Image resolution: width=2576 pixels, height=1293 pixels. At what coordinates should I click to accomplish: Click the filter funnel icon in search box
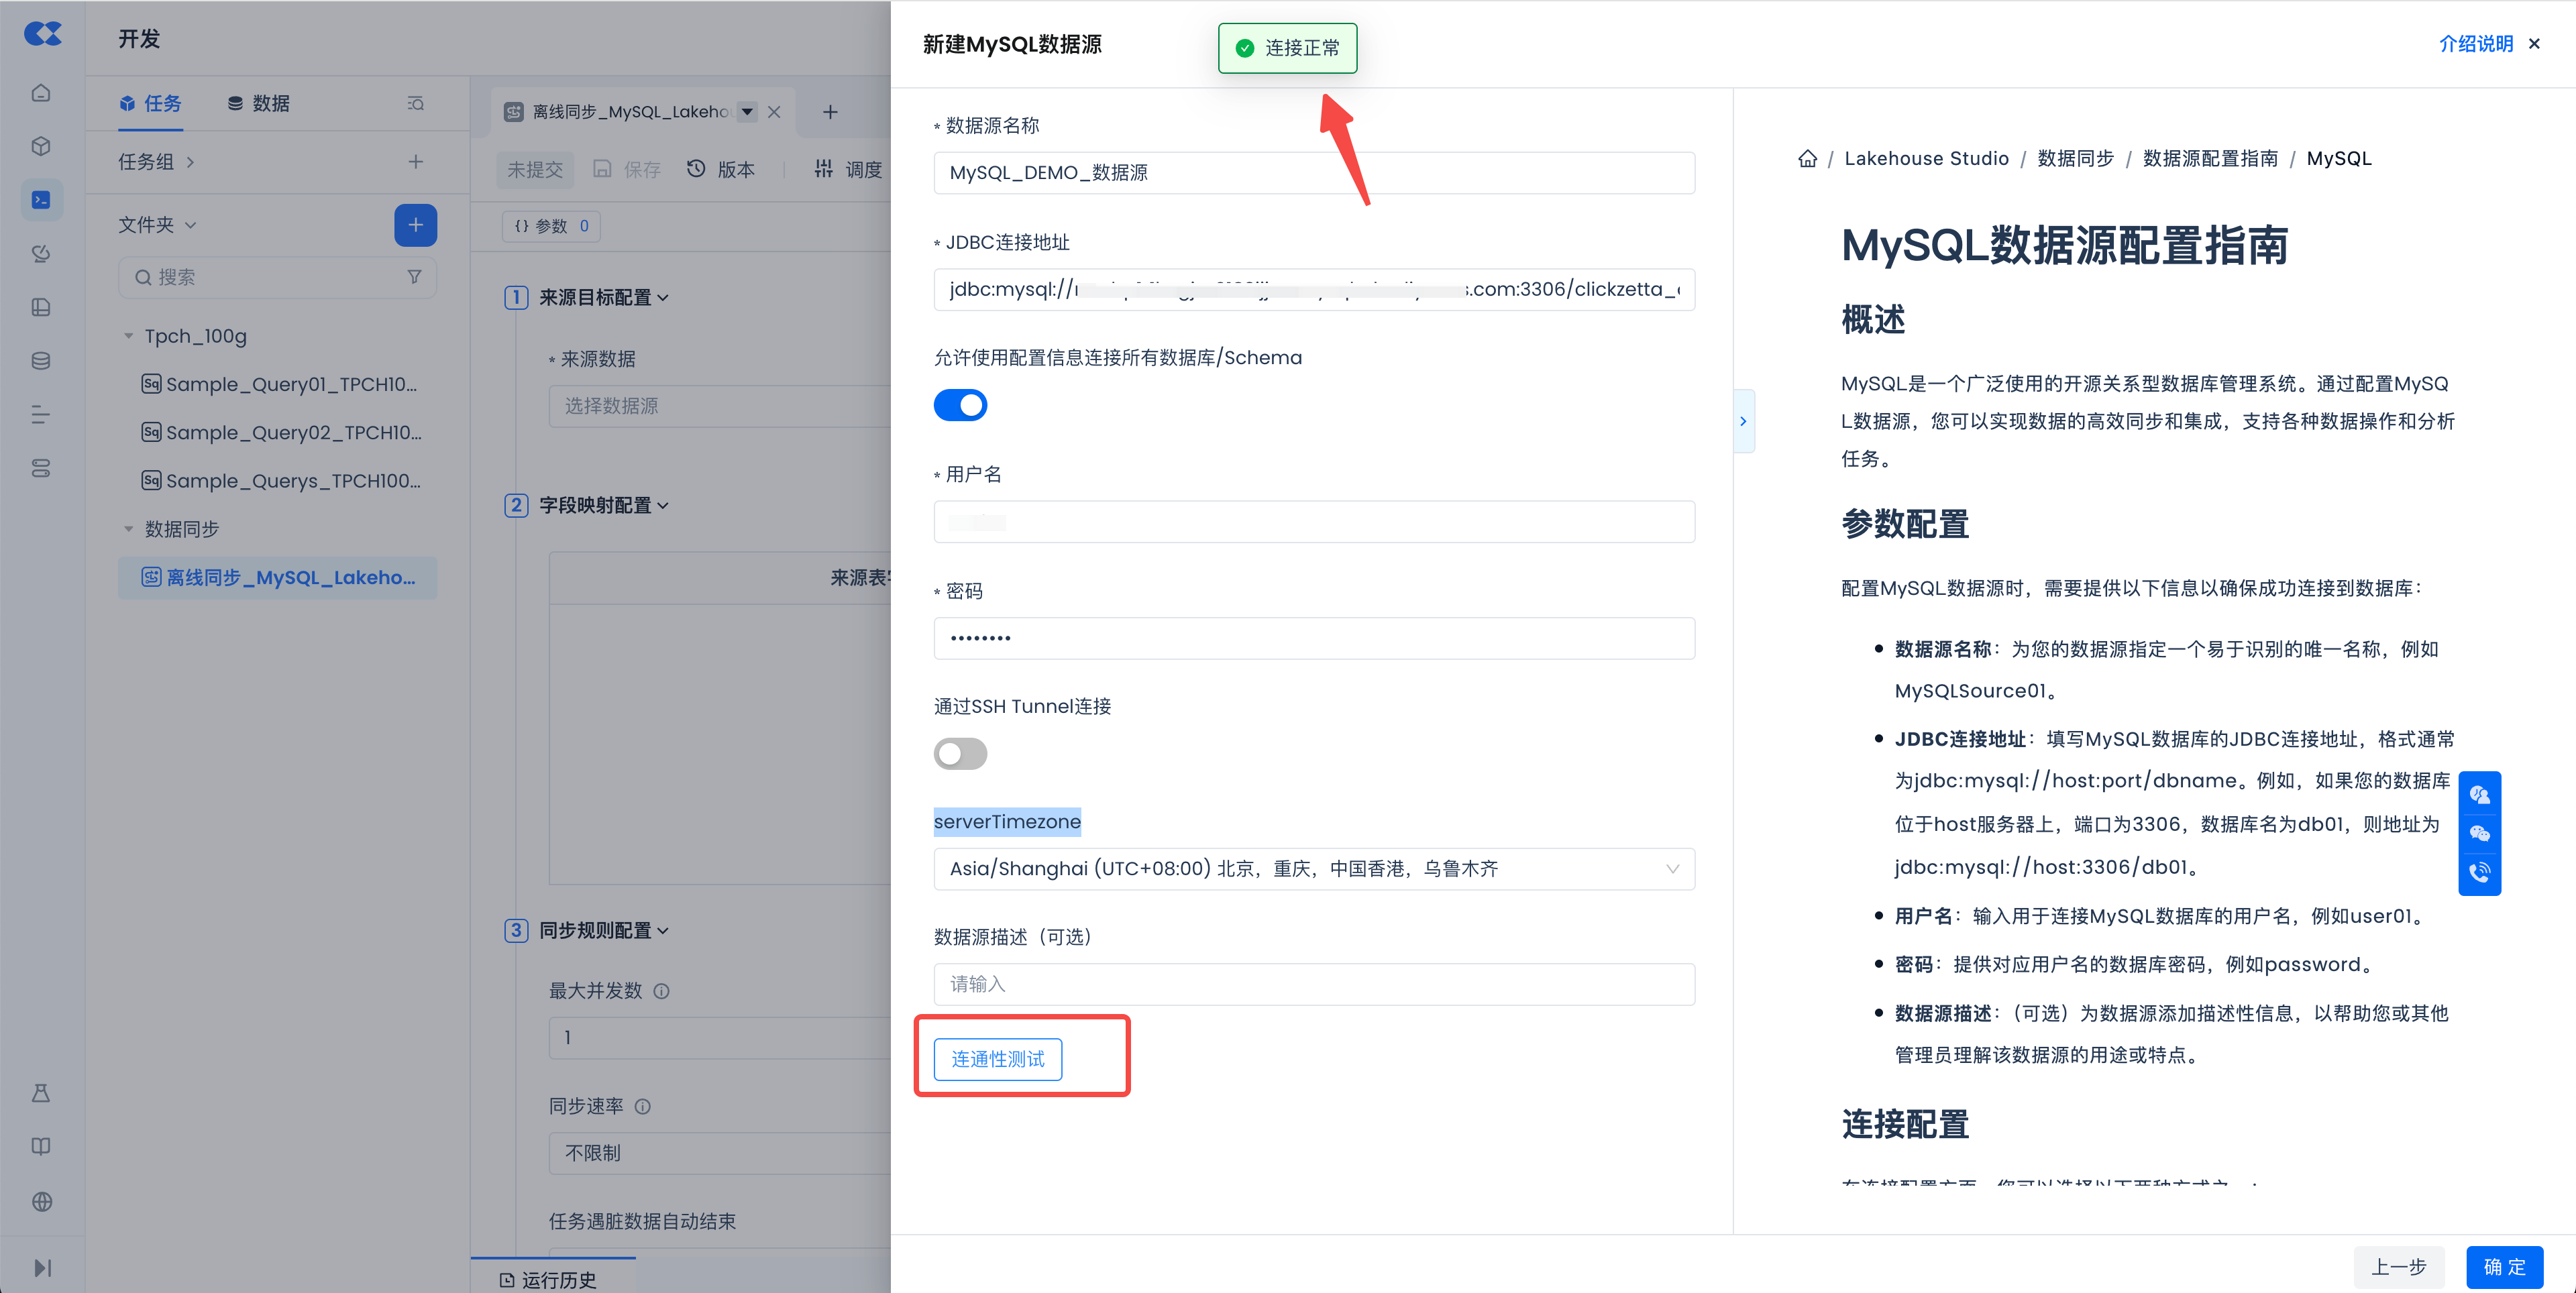[x=414, y=277]
